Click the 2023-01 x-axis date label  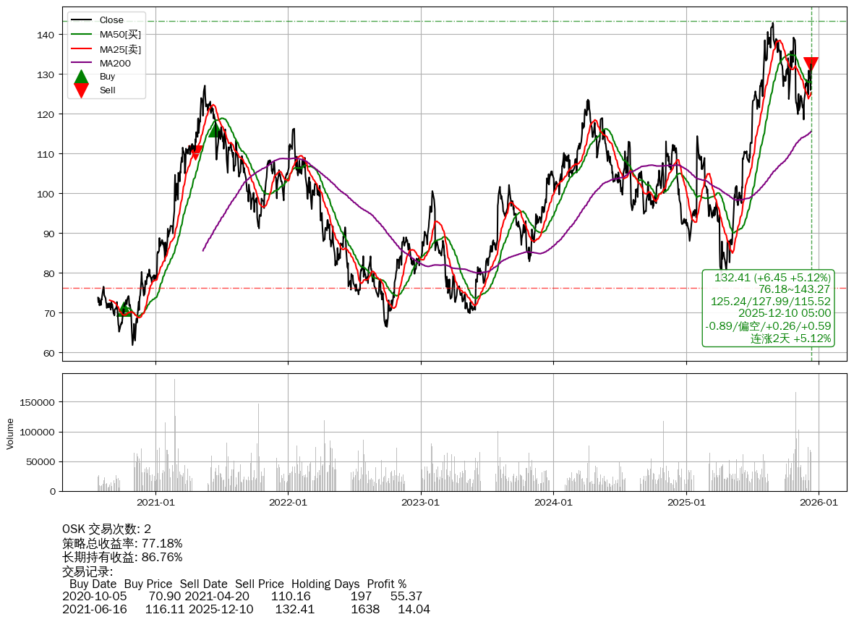[421, 502]
